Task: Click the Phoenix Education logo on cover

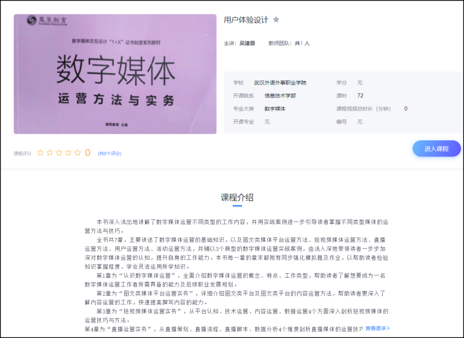Action: point(48,20)
